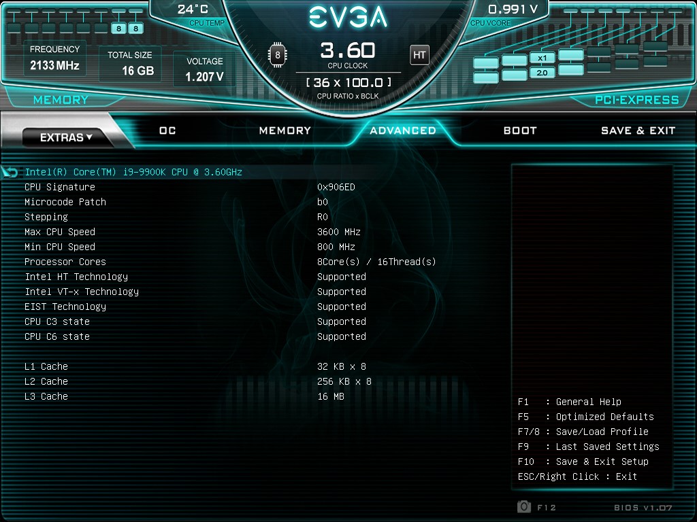
Task: Click the CPU chip core-count icon
Action: pos(278,55)
